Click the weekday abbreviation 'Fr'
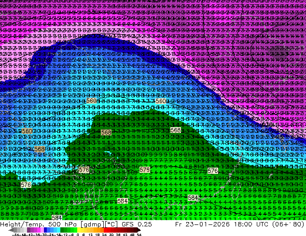The height and width of the screenshot is (236, 306). click(x=179, y=224)
